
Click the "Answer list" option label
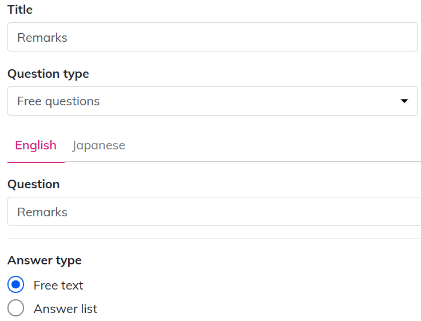(65, 309)
